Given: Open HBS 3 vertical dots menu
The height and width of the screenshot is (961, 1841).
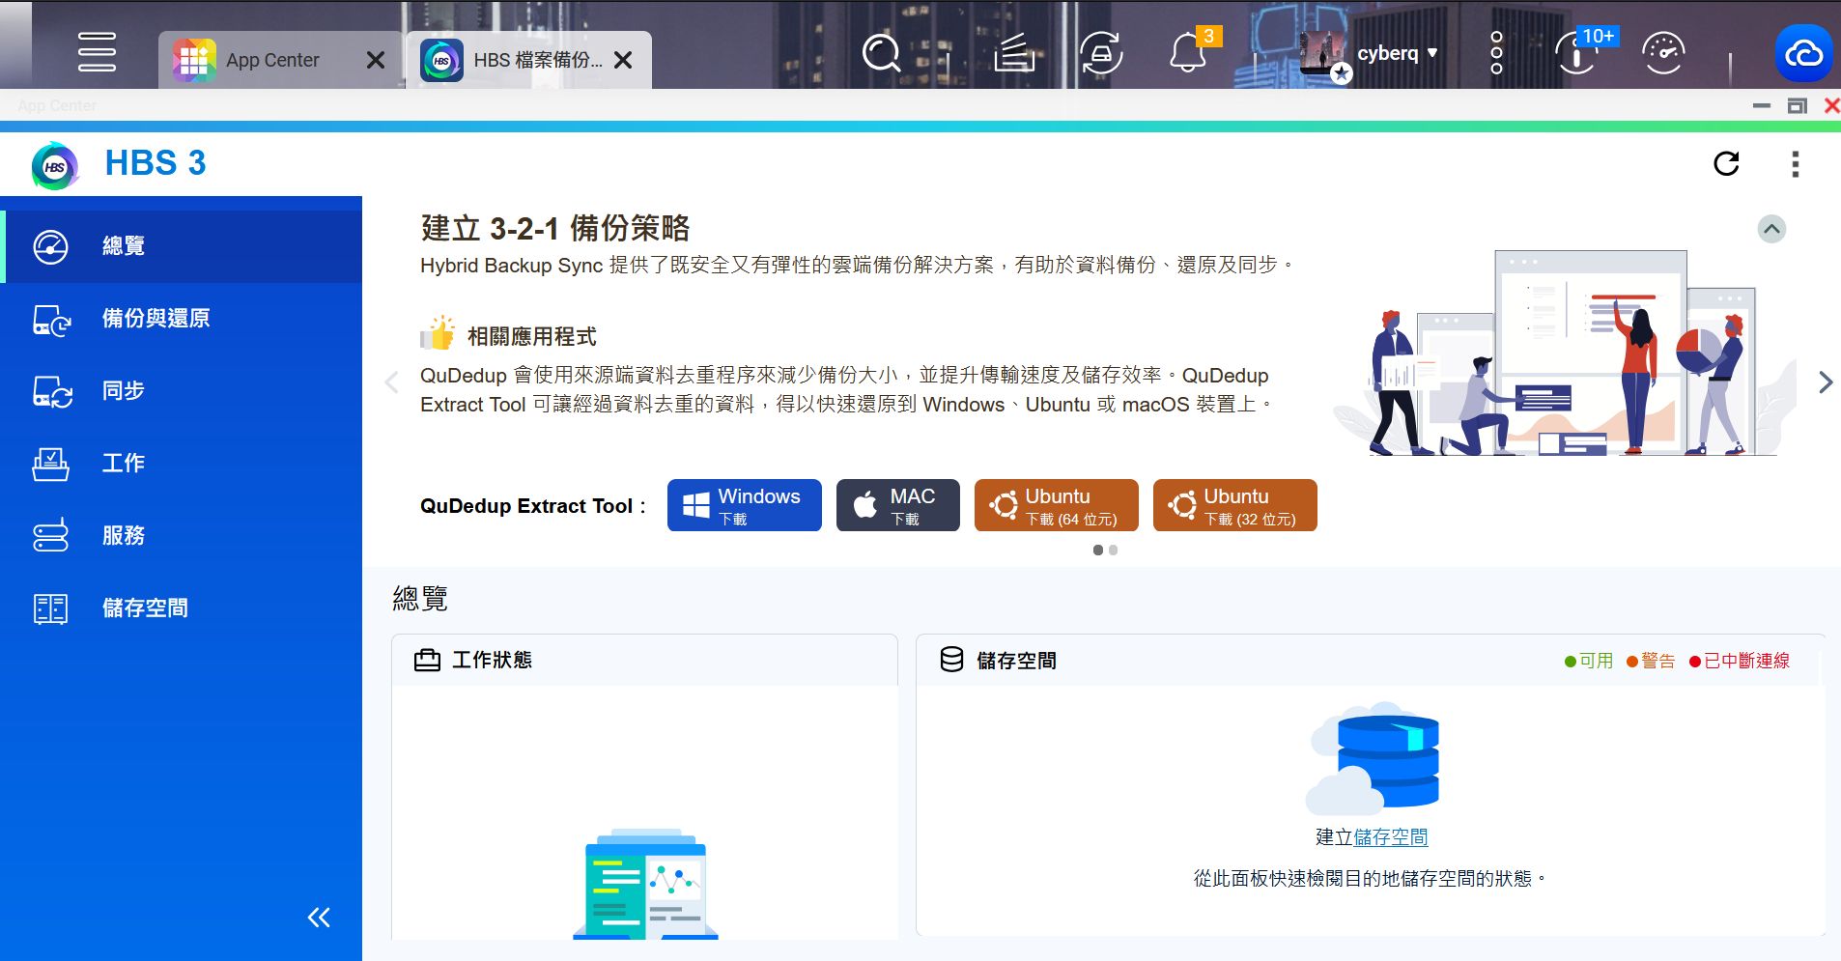Looking at the screenshot, I should pyautogui.click(x=1796, y=164).
